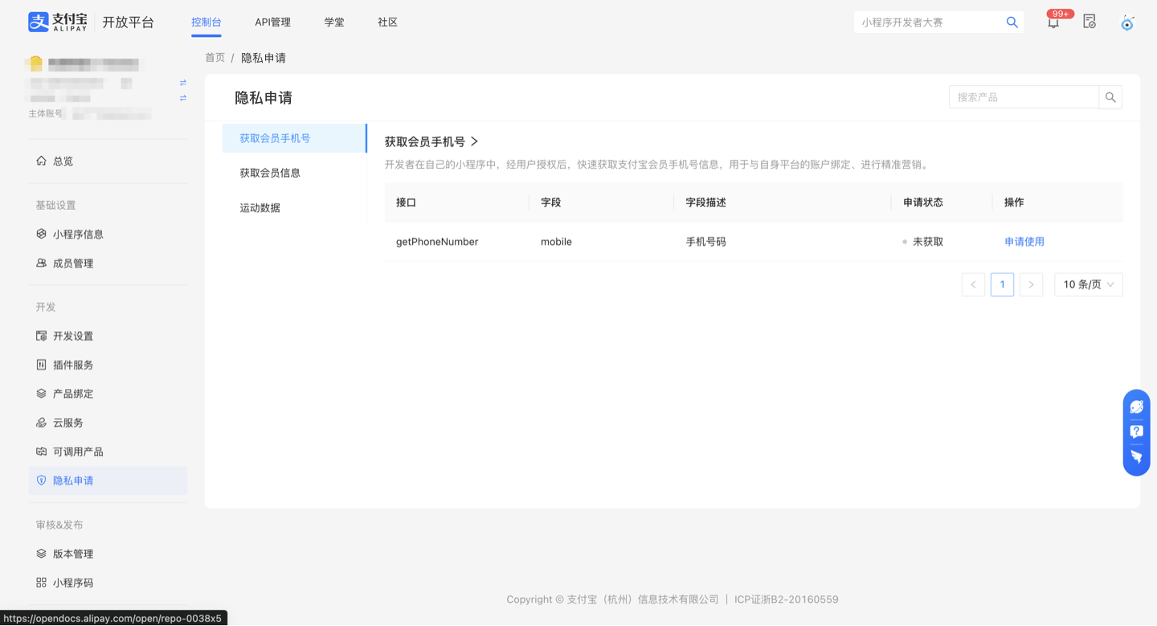Switch to the API管理 top menu

(x=272, y=22)
